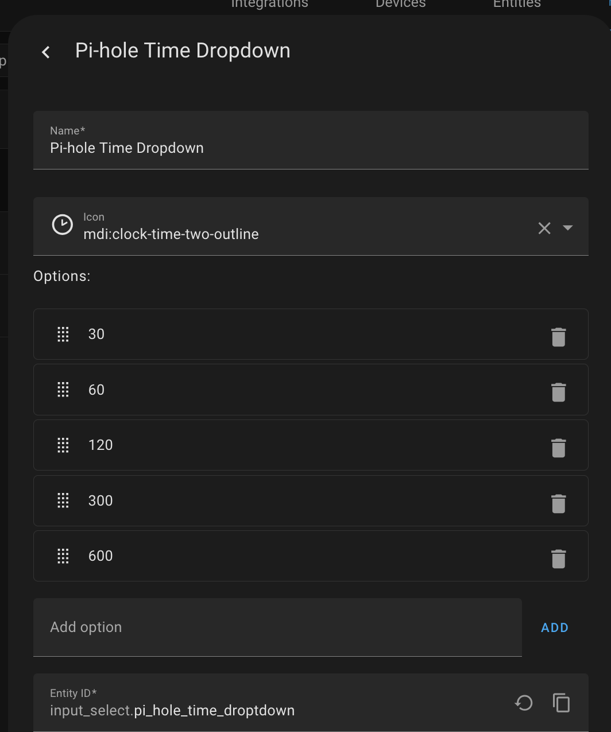Click into the Name text field
This screenshot has height=732, width=611.
click(x=311, y=140)
